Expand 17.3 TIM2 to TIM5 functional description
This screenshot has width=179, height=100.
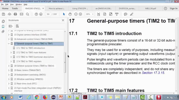click(11, 57)
